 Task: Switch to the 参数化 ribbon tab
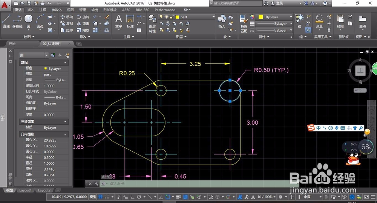[x=57, y=10]
